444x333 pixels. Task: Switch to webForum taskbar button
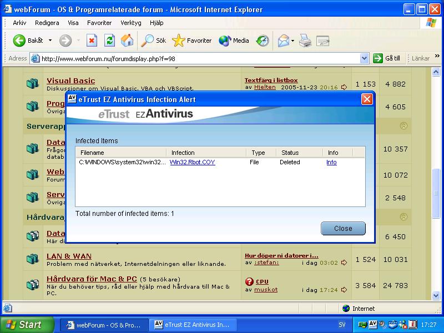click(x=104, y=325)
